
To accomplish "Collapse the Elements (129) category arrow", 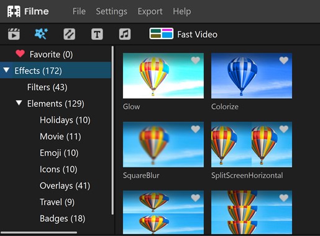I will tap(19, 102).
